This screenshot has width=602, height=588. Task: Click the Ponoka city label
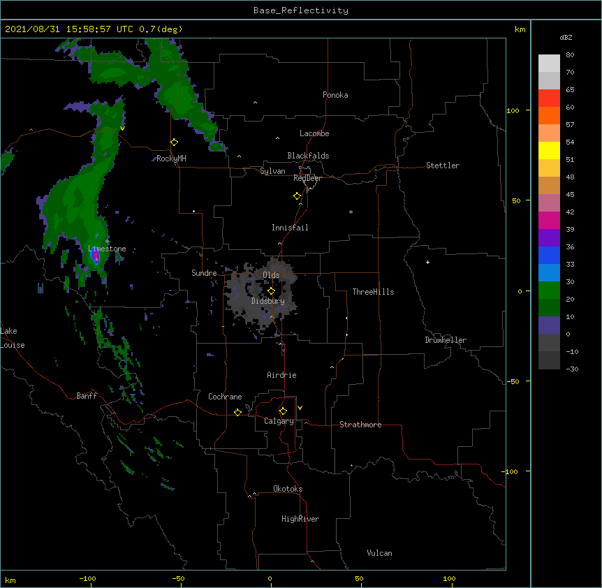coord(335,95)
